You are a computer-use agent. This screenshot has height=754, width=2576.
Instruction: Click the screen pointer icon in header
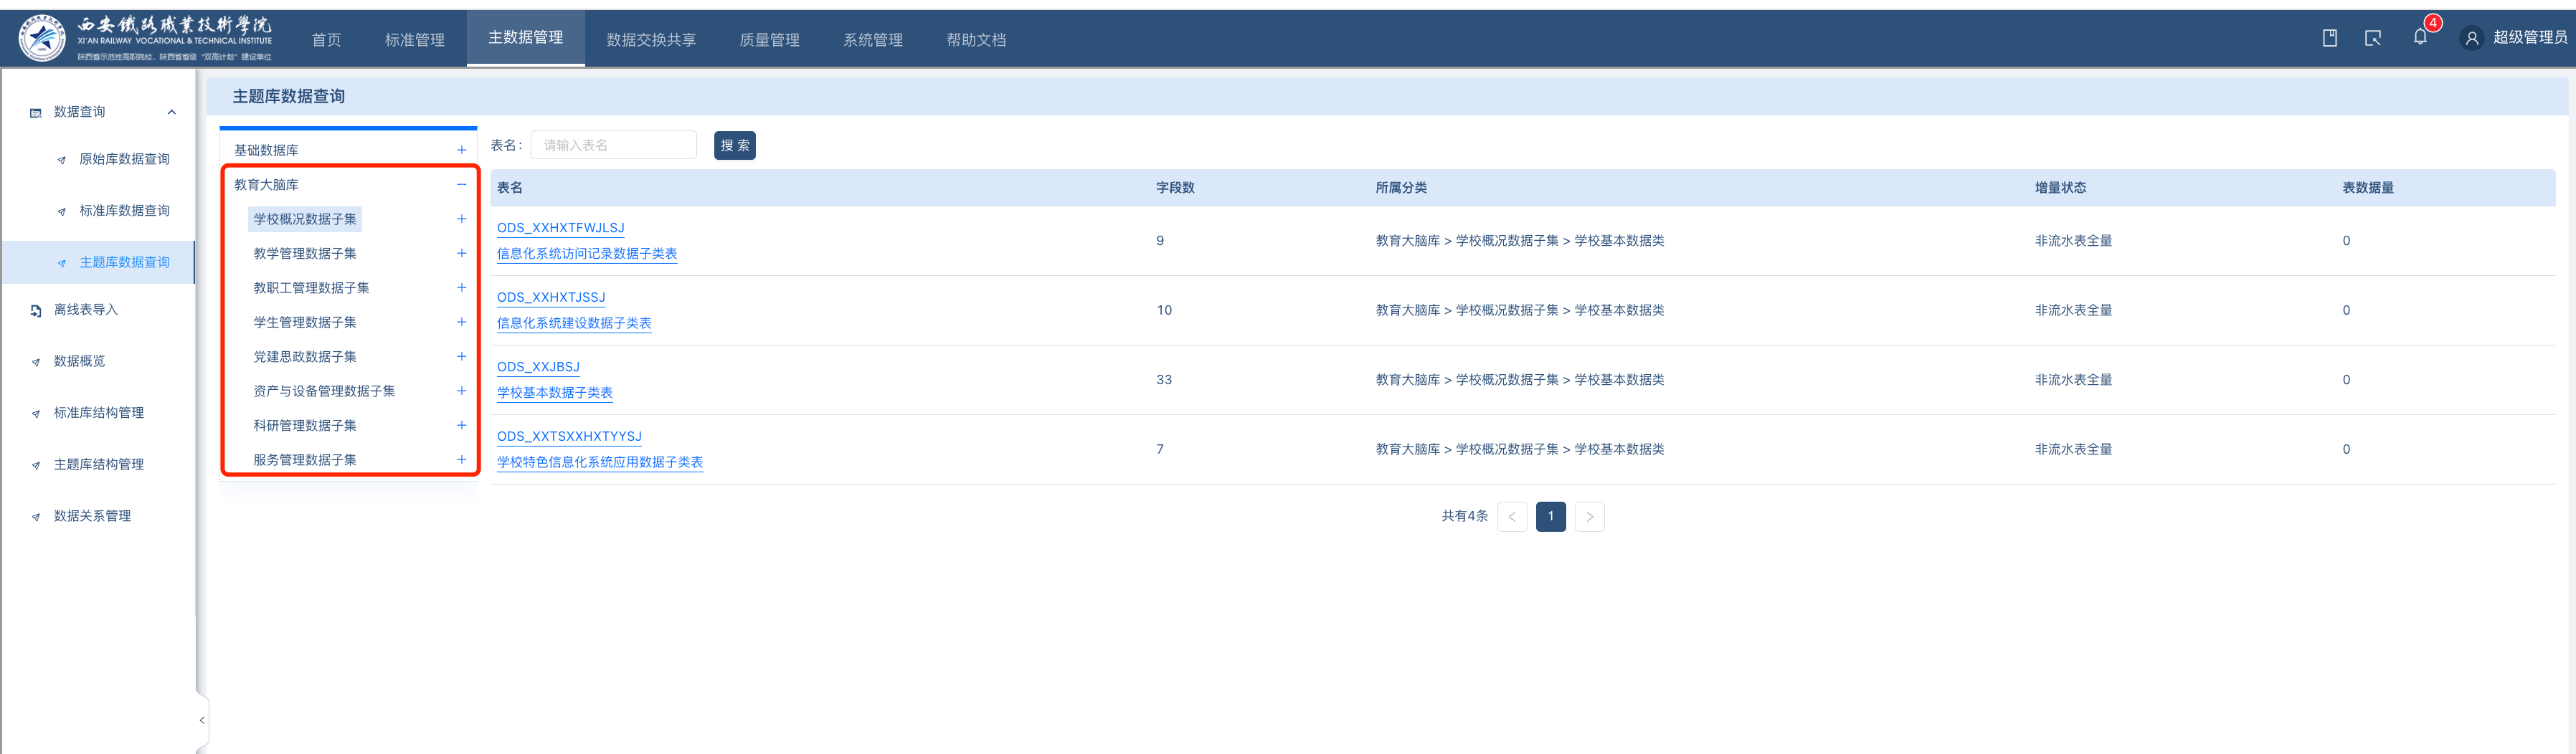[2372, 38]
